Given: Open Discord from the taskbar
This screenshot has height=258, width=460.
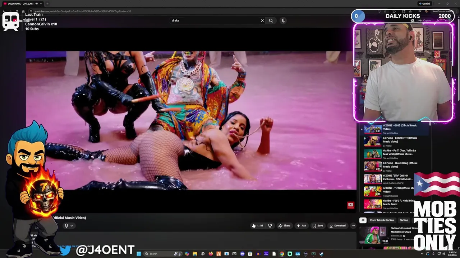Looking at the screenshot, I should 242,254.
